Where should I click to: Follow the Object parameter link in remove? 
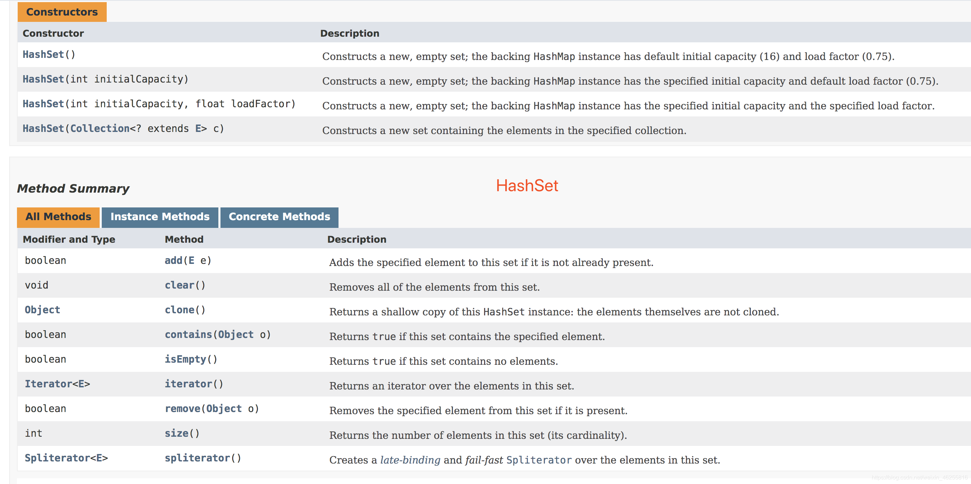coord(224,409)
